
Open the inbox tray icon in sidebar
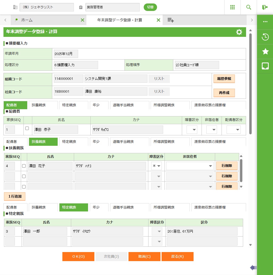click(x=265, y=66)
